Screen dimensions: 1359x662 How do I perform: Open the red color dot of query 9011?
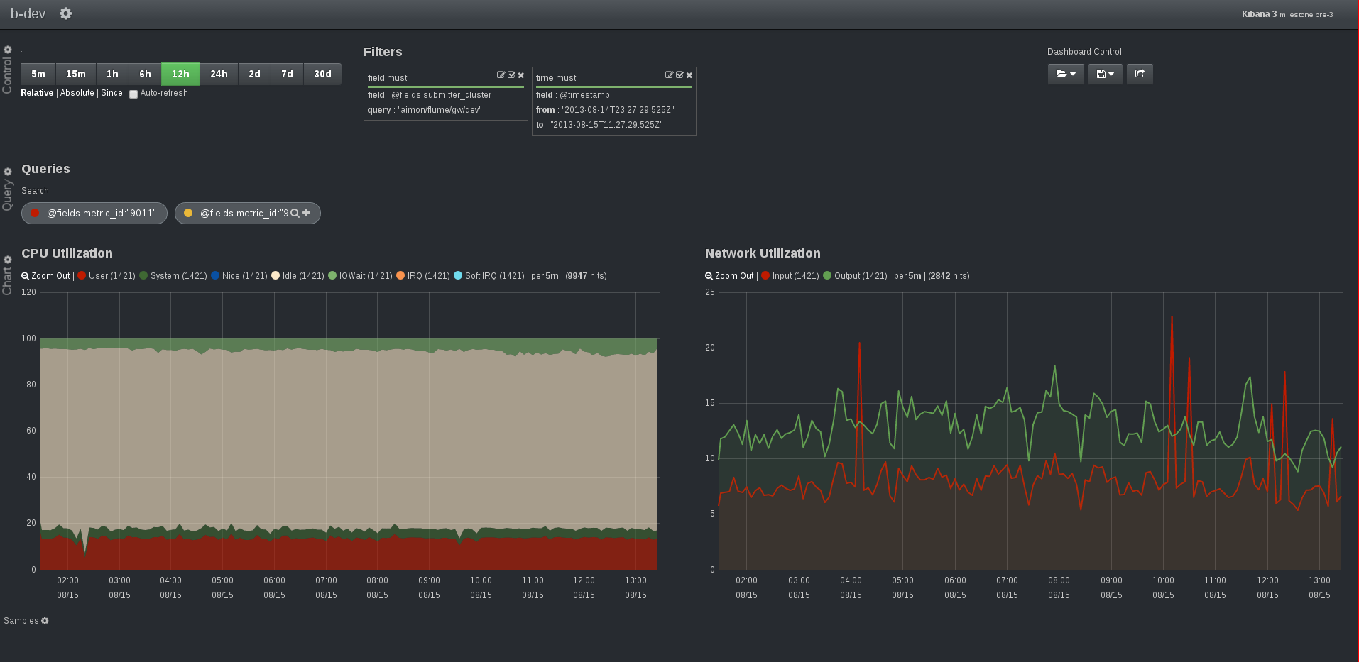[x=35, y=213]
